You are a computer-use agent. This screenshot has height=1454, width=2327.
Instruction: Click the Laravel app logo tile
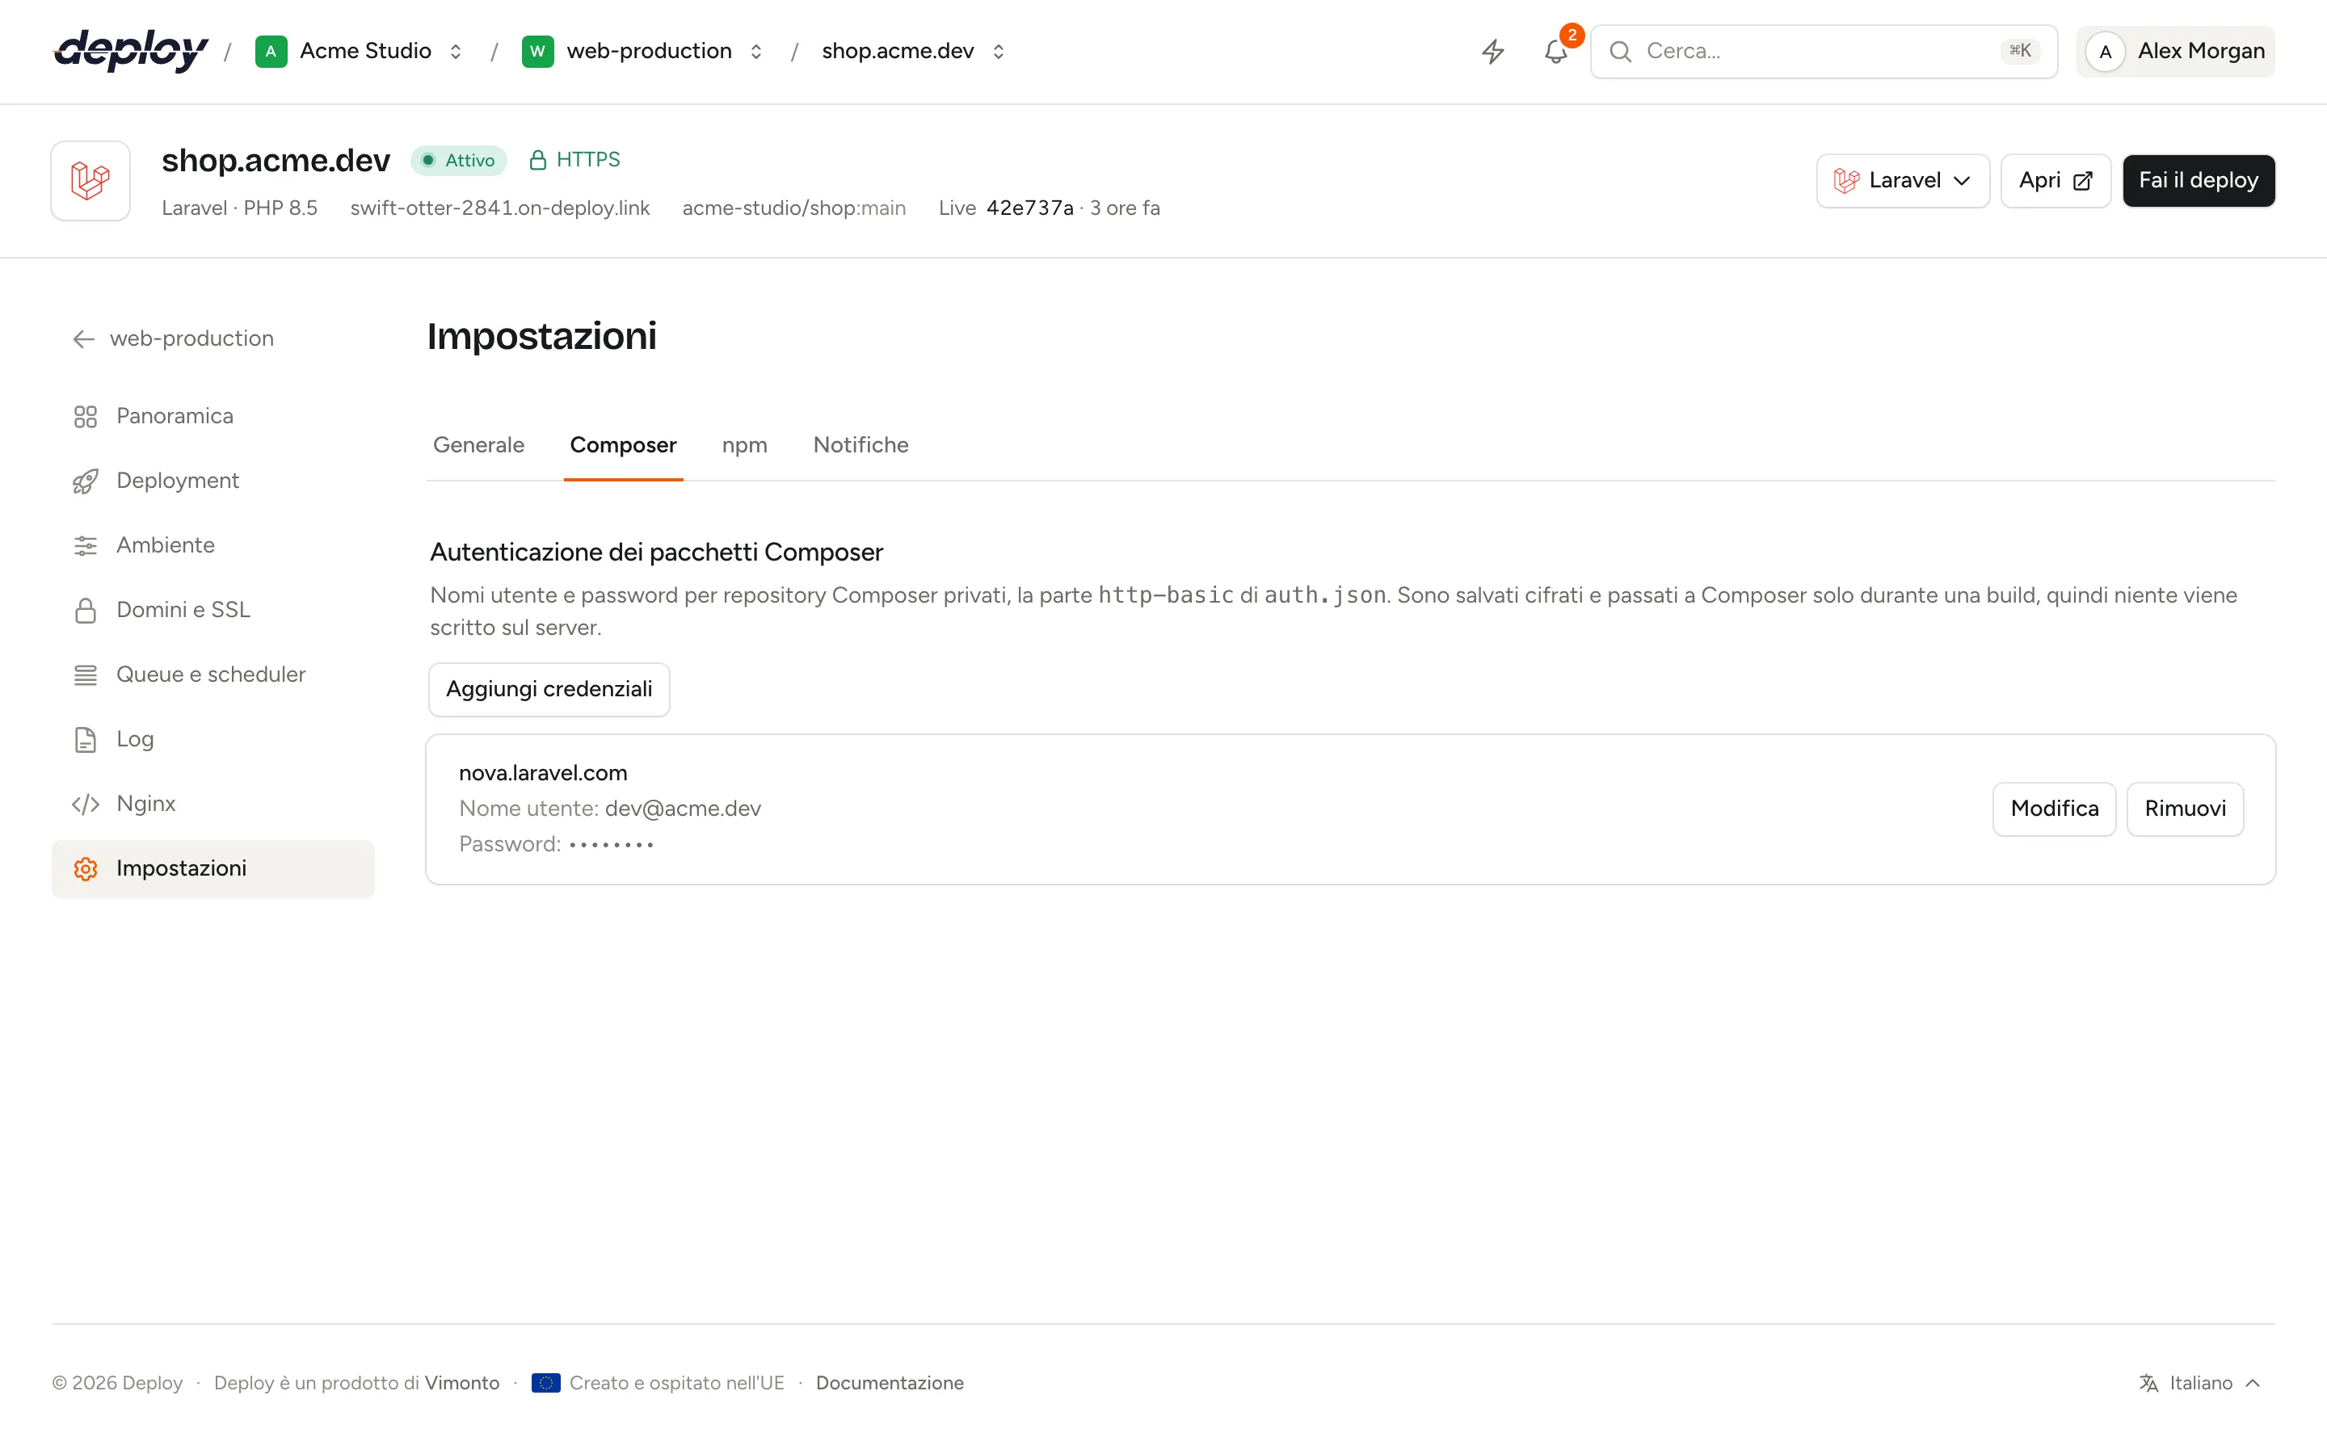(x=90, y=181)
